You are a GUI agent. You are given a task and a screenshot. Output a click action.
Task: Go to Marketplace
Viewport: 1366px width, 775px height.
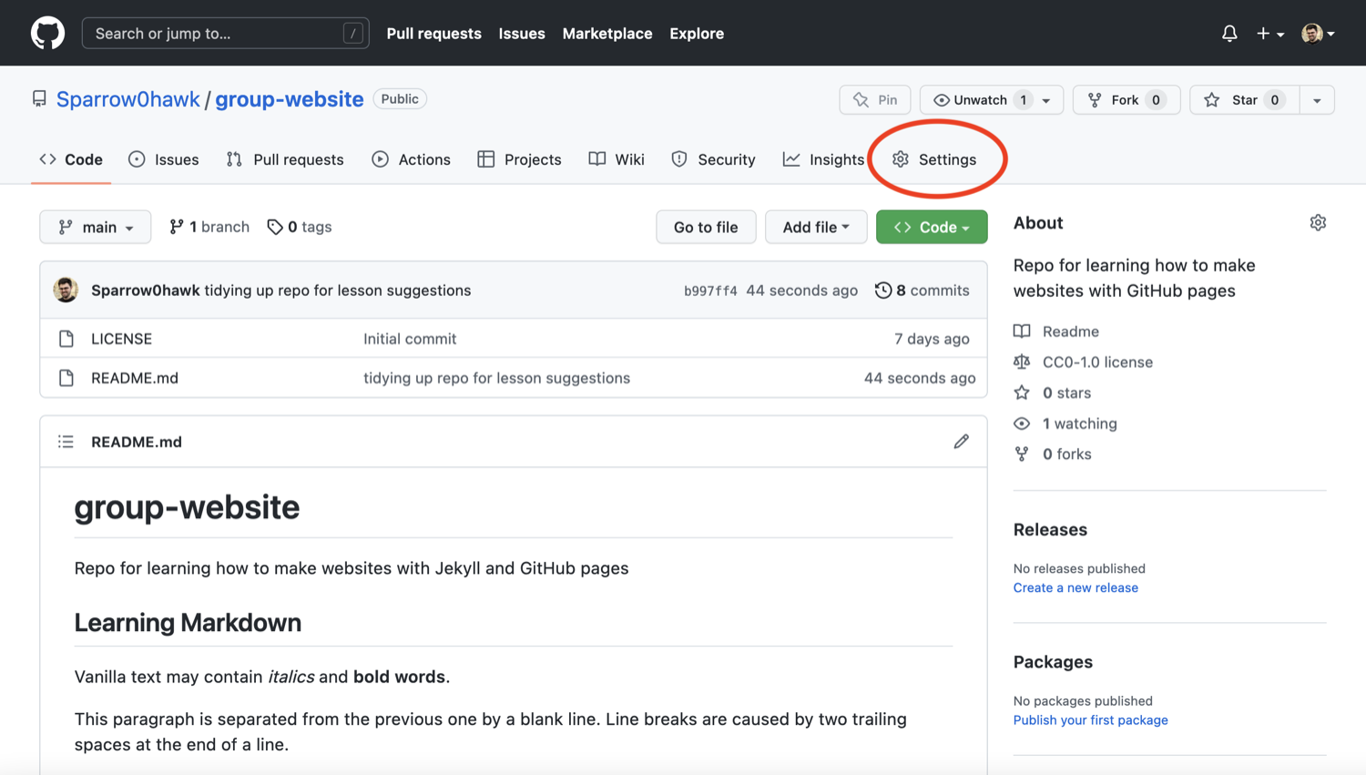tap(607, 34)
